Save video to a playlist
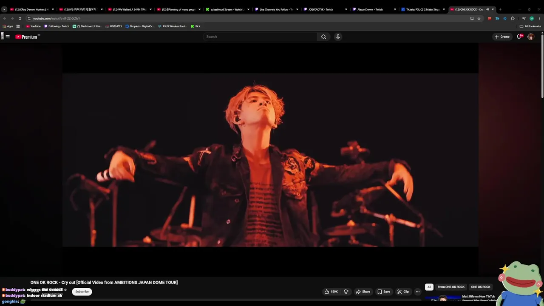This screenshot has height=306, width=544. click(383, 292)
